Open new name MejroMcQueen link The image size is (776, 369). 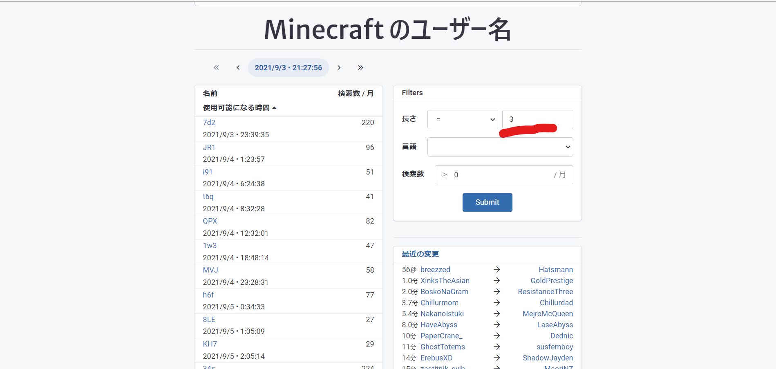548,314
